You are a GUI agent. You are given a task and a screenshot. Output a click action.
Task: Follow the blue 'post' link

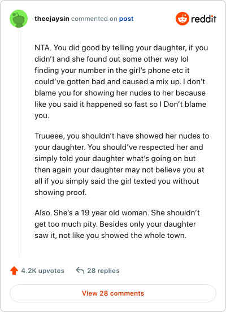click(x=127, y=19)
